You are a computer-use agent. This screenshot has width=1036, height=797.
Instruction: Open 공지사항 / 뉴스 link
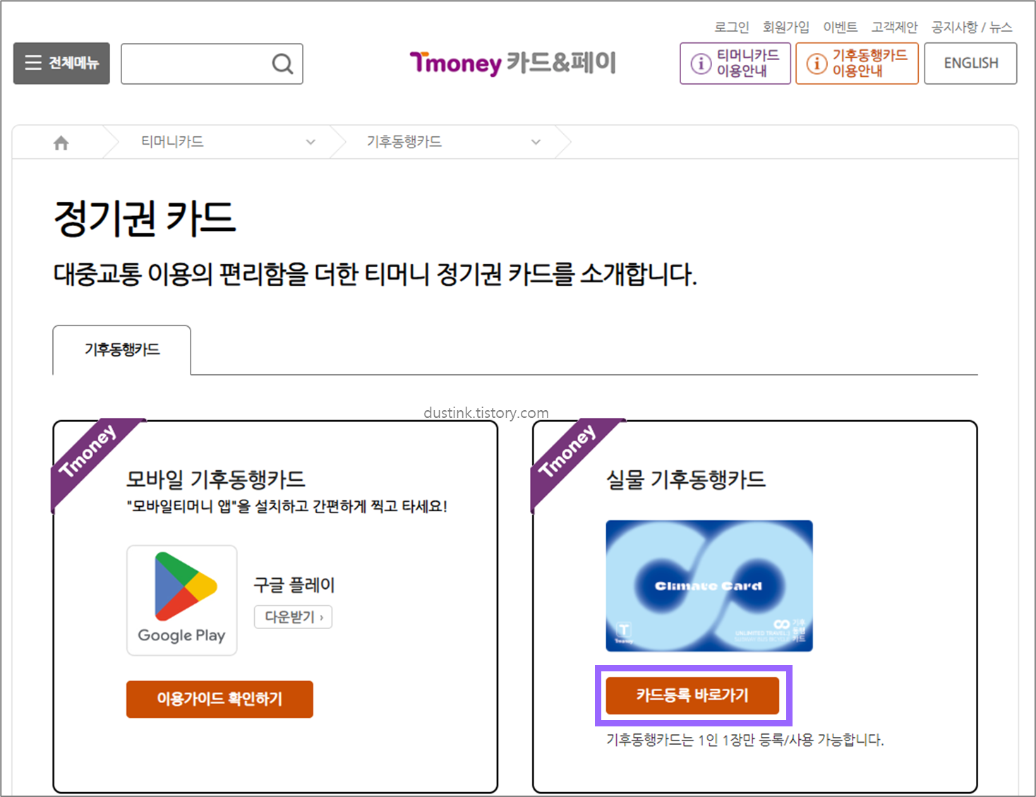972,27
